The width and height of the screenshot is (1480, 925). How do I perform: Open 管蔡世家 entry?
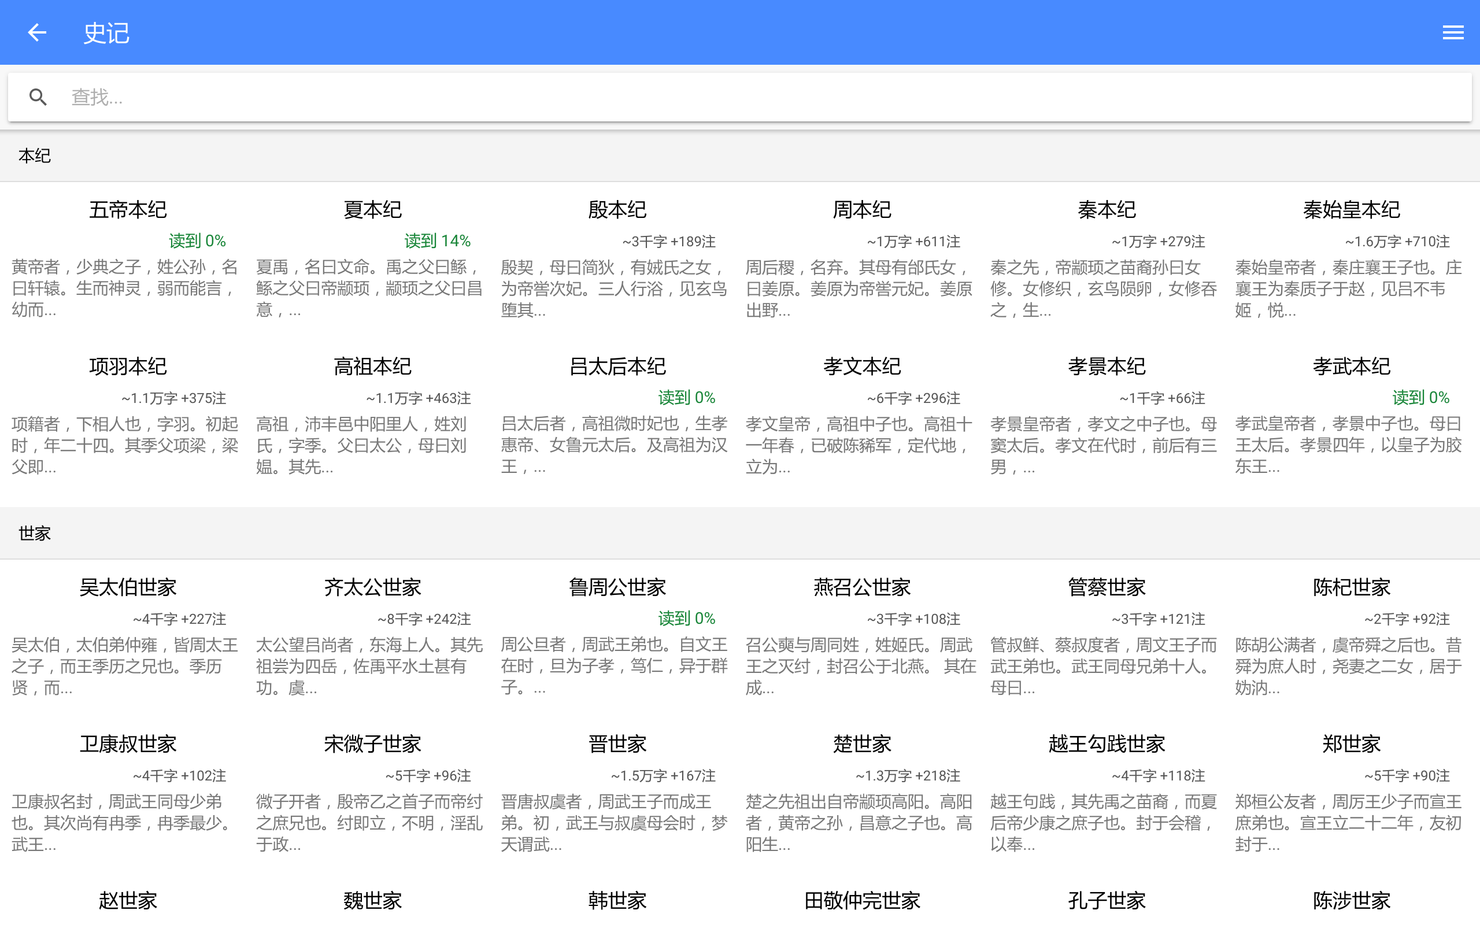[x=1107, y=587]
